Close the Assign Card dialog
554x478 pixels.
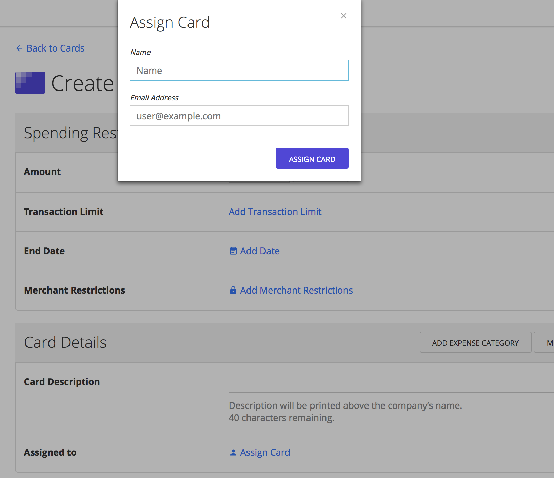coord(343,16)
